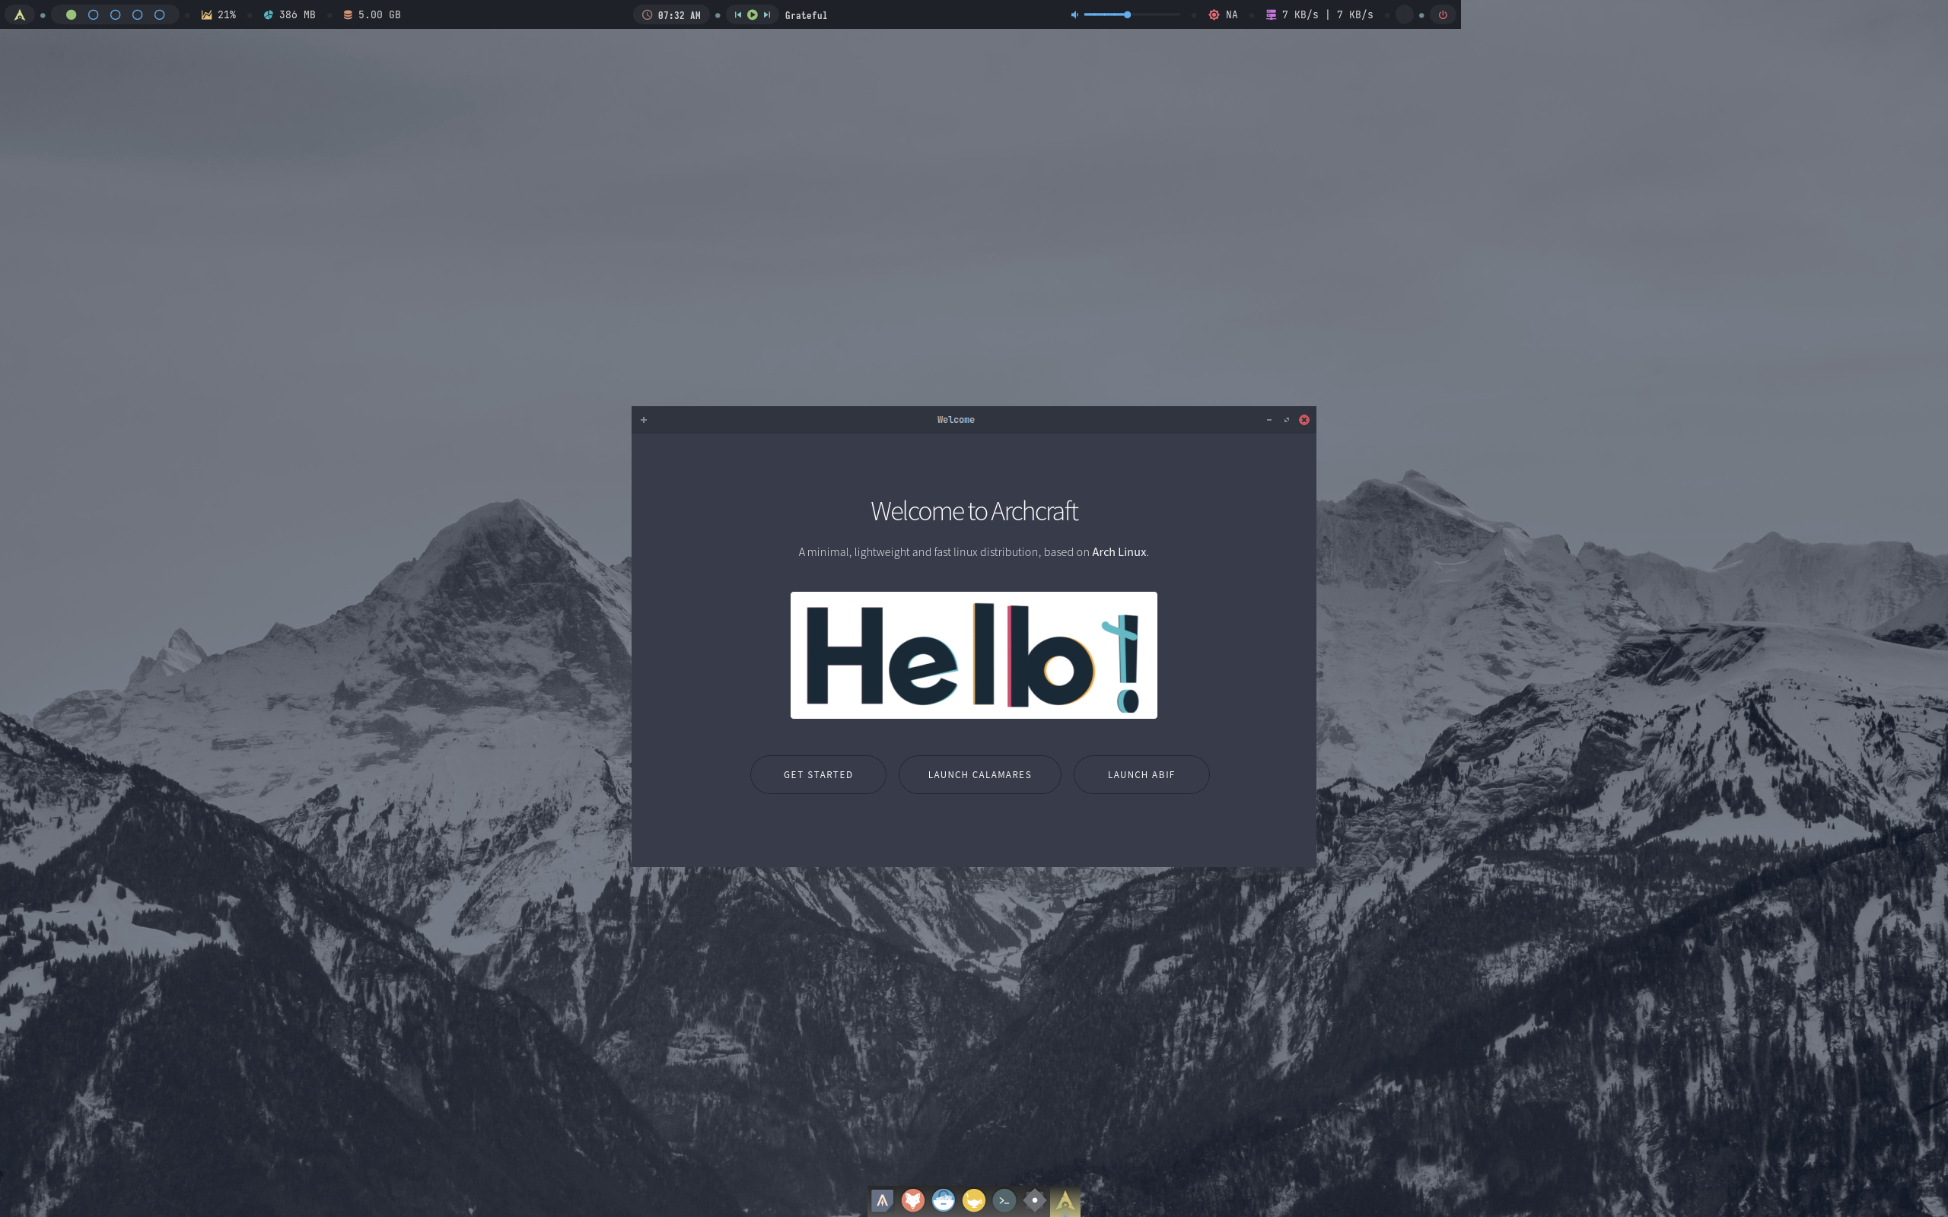Screen dimensions: 1948x1217
Task: Switch to the second workspace circle
Action: point(94,14)
